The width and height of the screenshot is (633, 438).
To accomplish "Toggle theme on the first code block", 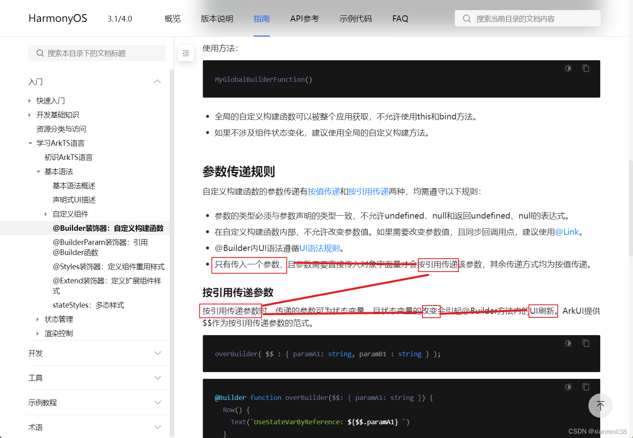I will (568, 68).
